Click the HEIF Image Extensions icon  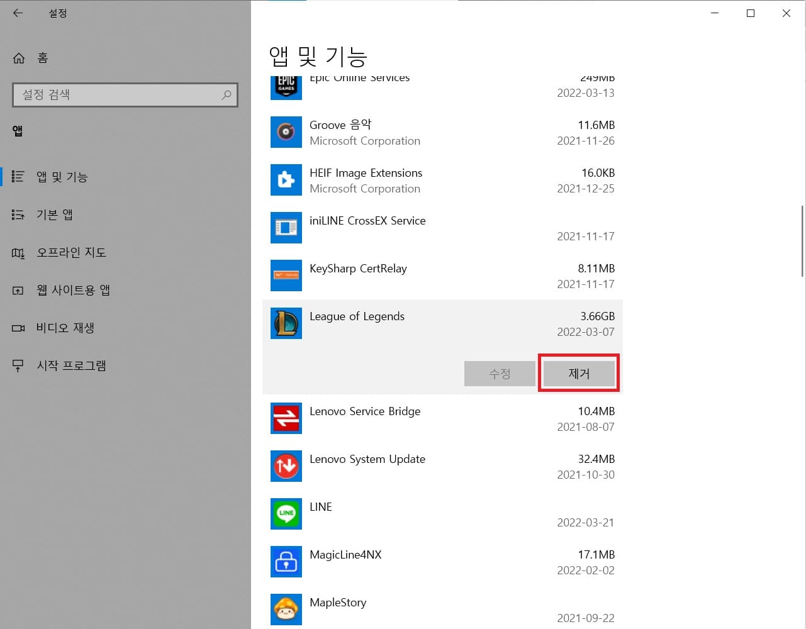point(286,180)
